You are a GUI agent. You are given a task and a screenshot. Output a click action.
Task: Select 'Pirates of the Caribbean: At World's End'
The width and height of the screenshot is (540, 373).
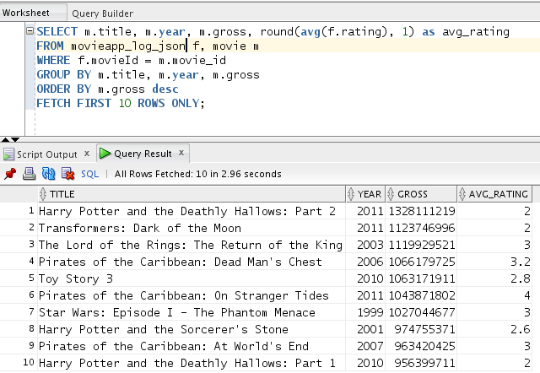pos(192,346)
